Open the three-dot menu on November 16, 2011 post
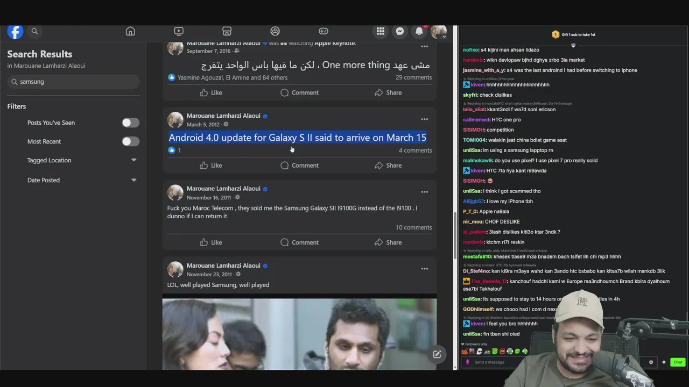 tap(425, 192)
